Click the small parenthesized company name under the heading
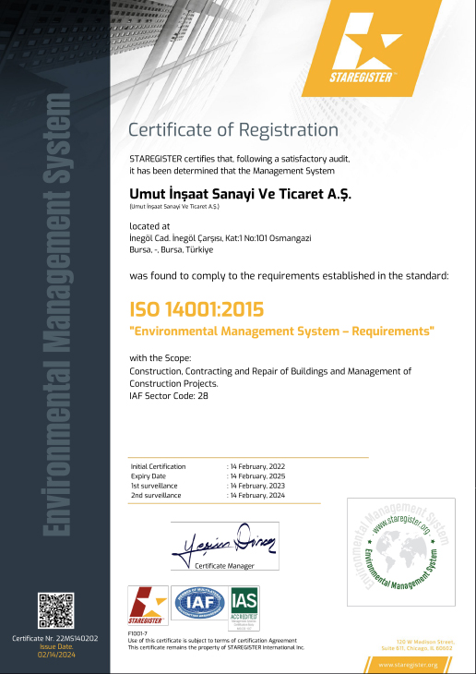The image size is (476, 674). (x=174, y=207)
